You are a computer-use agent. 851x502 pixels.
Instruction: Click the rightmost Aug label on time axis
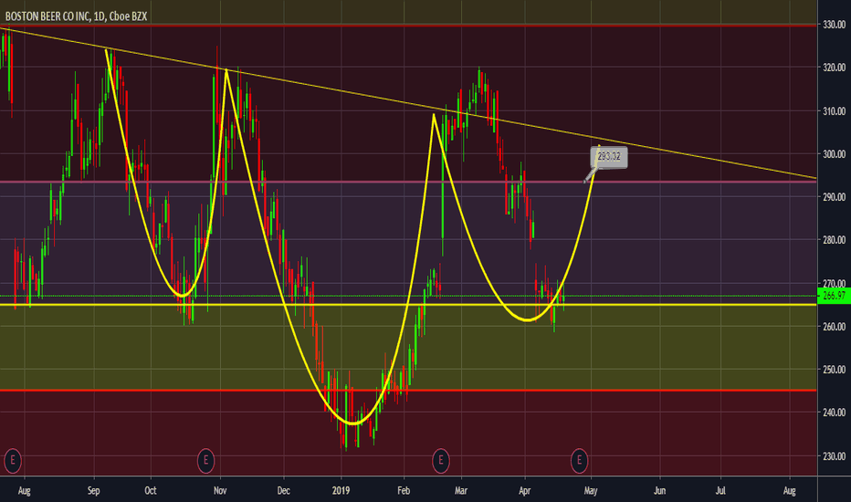click(x=789, y=491)
